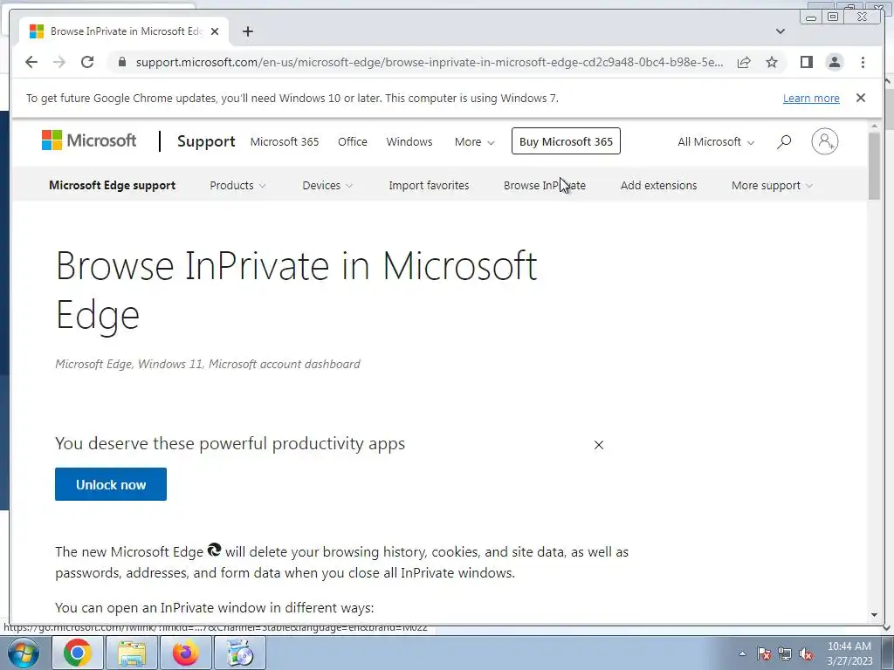
Task: Reload the page with the refresh icon
Action: pyautogui.click(x=87, y=62)
